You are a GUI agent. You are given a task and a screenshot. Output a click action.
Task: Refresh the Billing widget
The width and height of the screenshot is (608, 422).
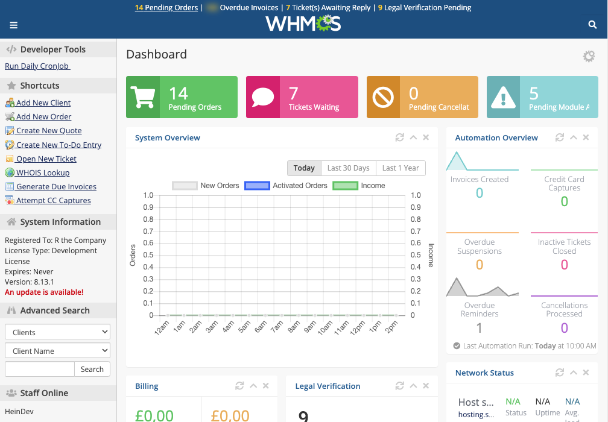click(239, 386)
